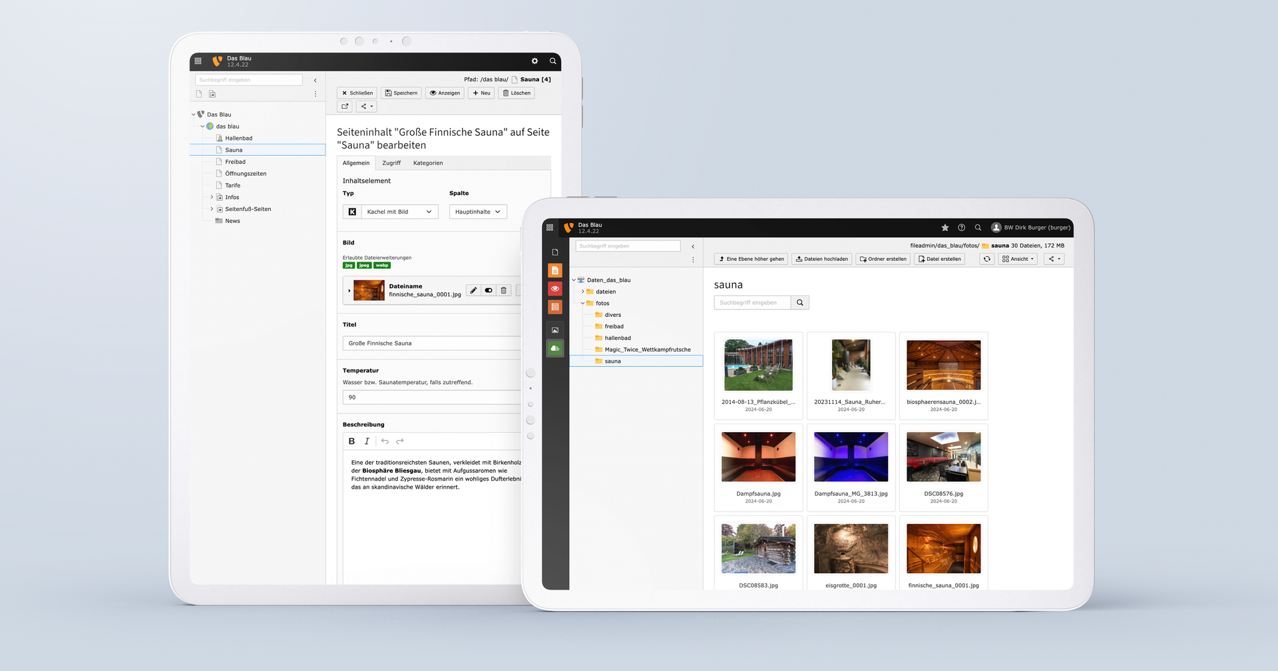Open the orange Page module icon in sidebar
Image resolution: width=1278 pixels, height=671 pixels.
(x=555, y=271)
